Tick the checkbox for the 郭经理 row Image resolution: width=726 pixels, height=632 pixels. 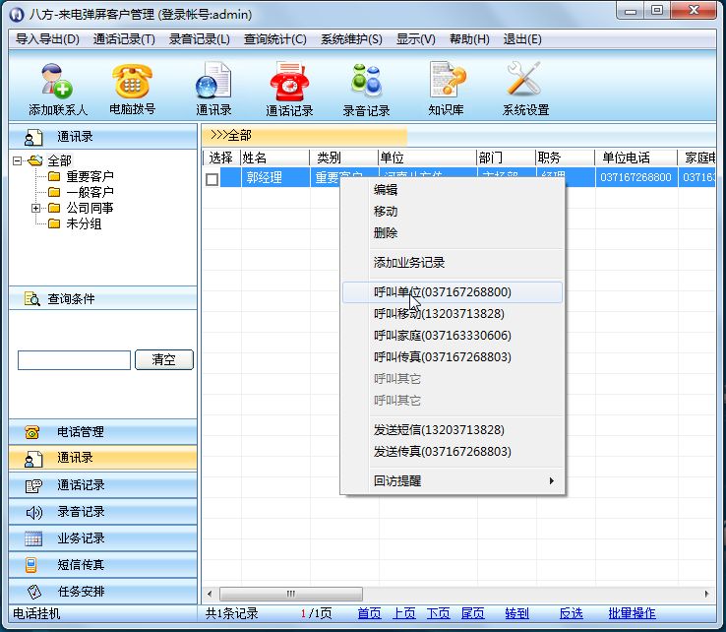[212, 178]
